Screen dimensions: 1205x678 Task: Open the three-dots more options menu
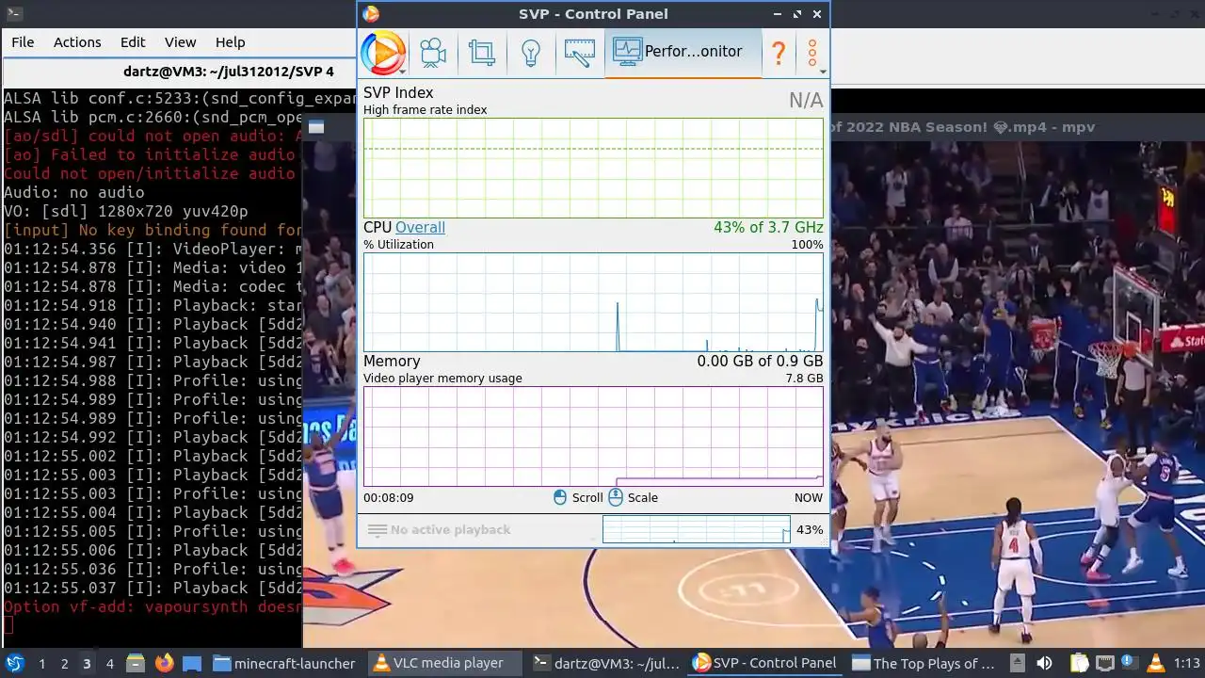click(x=812, y=53)
